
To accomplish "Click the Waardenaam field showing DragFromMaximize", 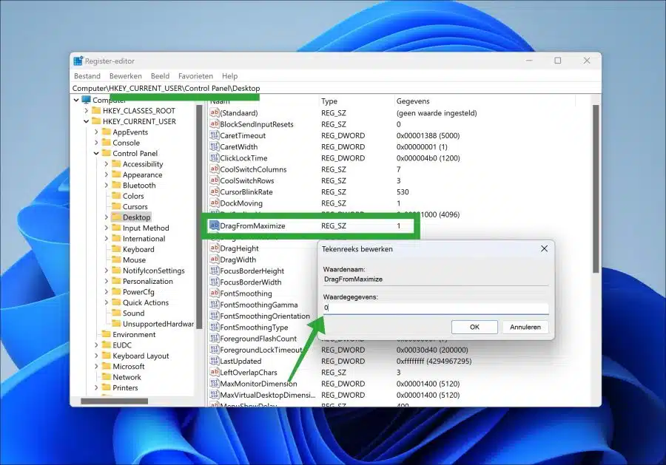I will 436,279.
